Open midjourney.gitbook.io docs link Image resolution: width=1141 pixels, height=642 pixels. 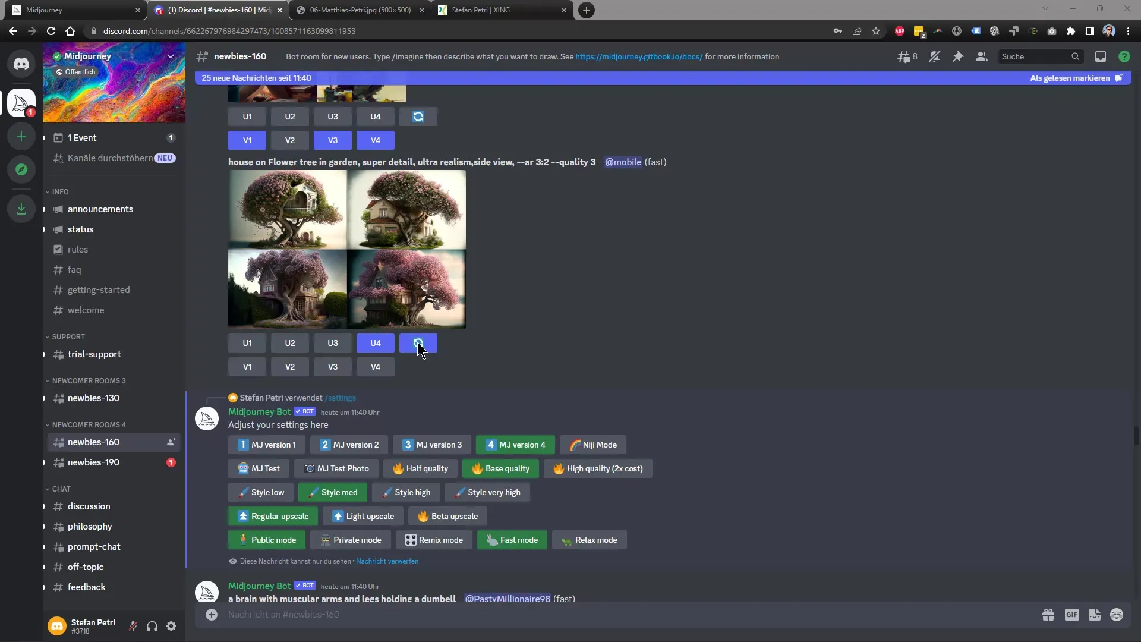[x=639, y=56]
